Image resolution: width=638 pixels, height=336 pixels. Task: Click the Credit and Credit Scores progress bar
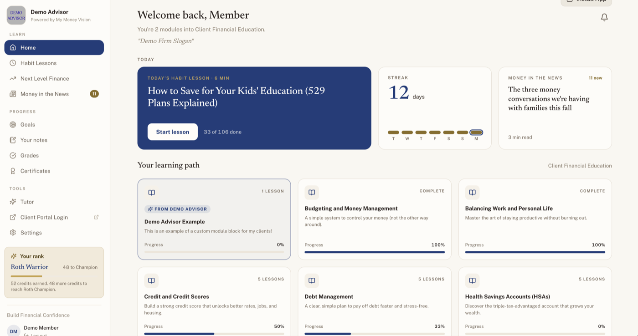point(214,334)
